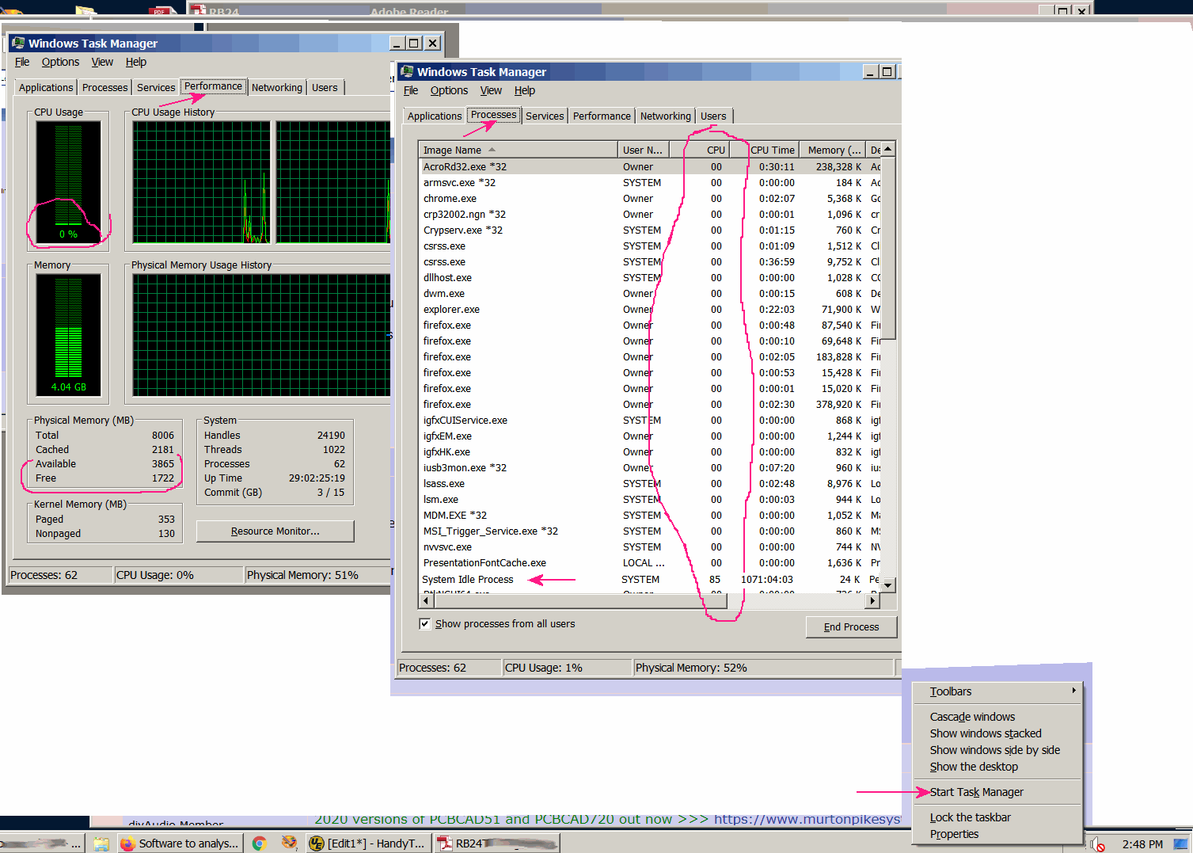Sort the process list by Image Name column

(519, 150)
